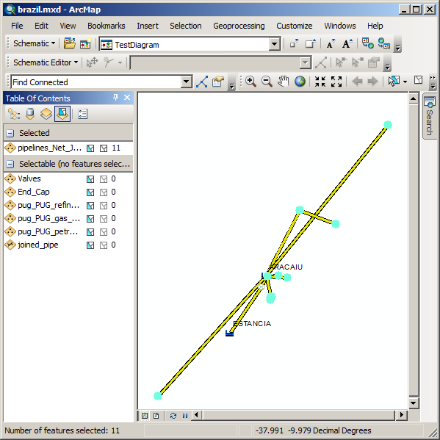Click the Full Extent globe icon
The height and width of the screenshot is (440, 440).
click(x=300, y=82)
